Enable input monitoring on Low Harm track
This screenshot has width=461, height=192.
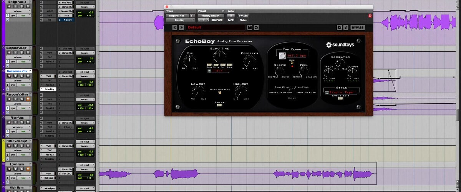15,169
